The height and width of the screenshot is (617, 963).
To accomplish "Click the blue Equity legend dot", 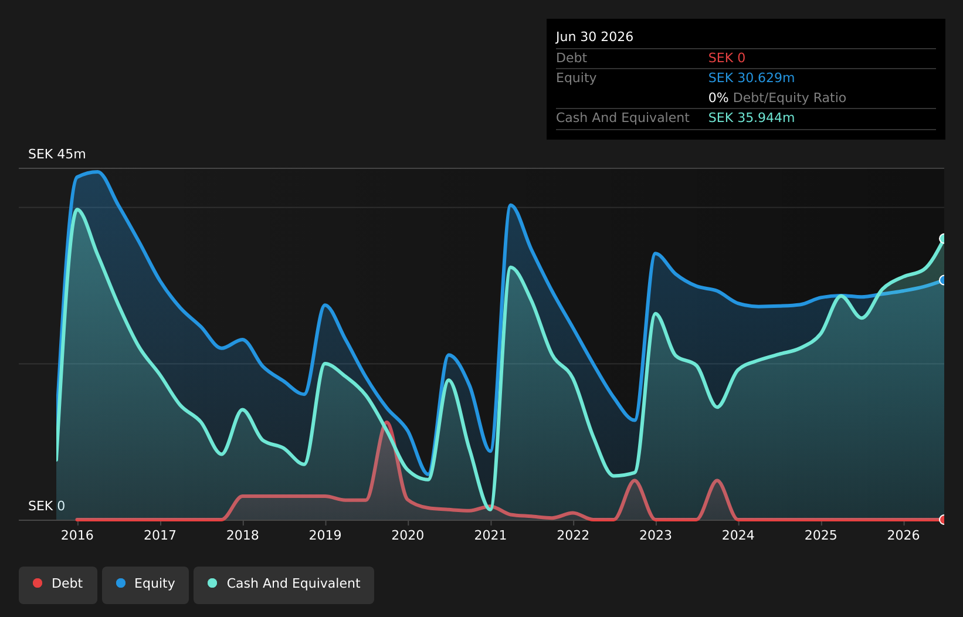I will pyautogui.click(x=121, y=583).
